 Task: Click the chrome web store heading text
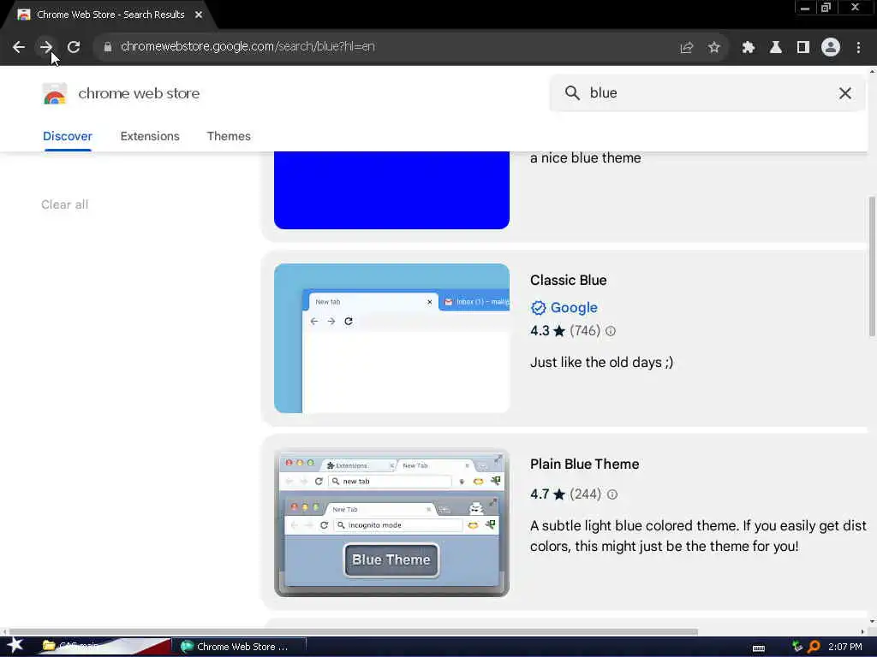pos(139,93)
